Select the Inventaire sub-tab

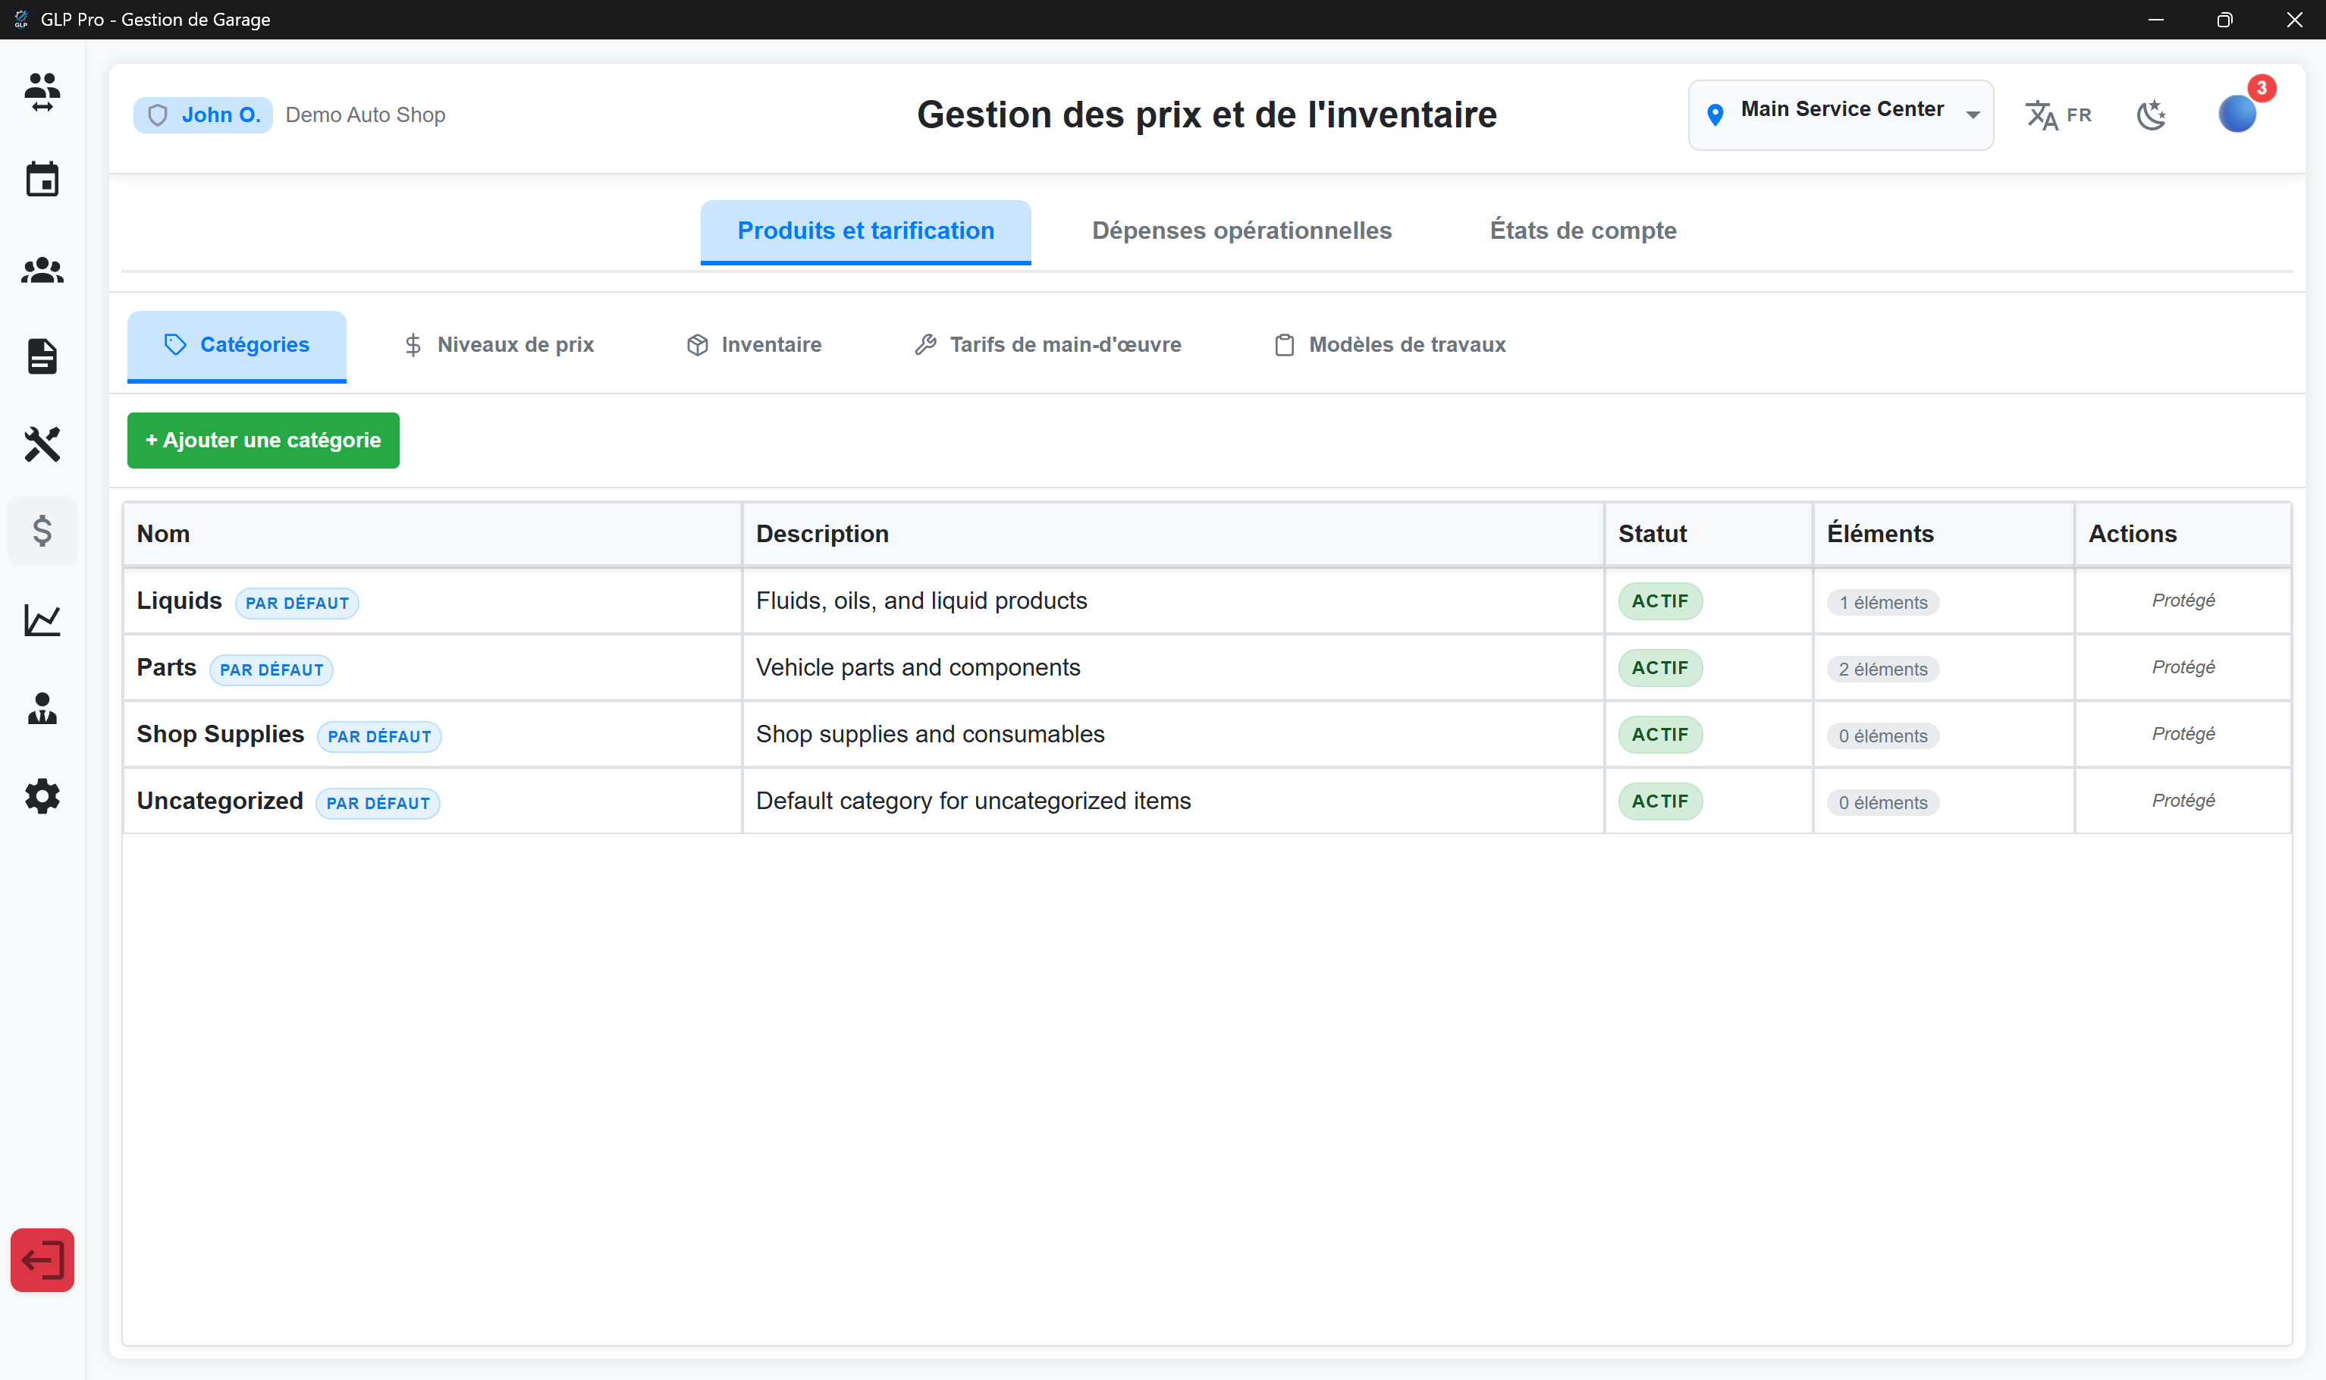coord(753,345)
